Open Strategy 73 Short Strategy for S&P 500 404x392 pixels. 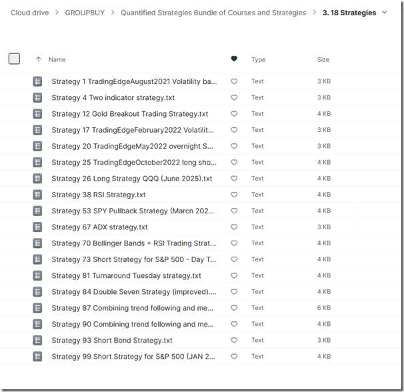(134, 259)
